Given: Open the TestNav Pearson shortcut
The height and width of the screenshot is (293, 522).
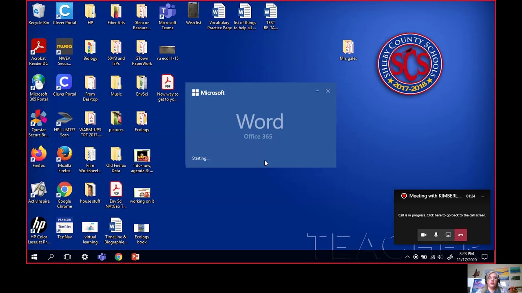Looking at the screenshot, I should 64,228.
